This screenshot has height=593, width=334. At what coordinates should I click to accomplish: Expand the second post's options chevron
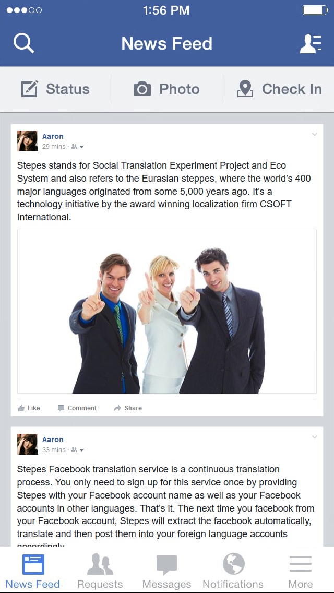click(314, 437)
